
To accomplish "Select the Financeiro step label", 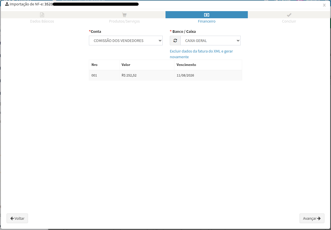I will coord(206,21).
